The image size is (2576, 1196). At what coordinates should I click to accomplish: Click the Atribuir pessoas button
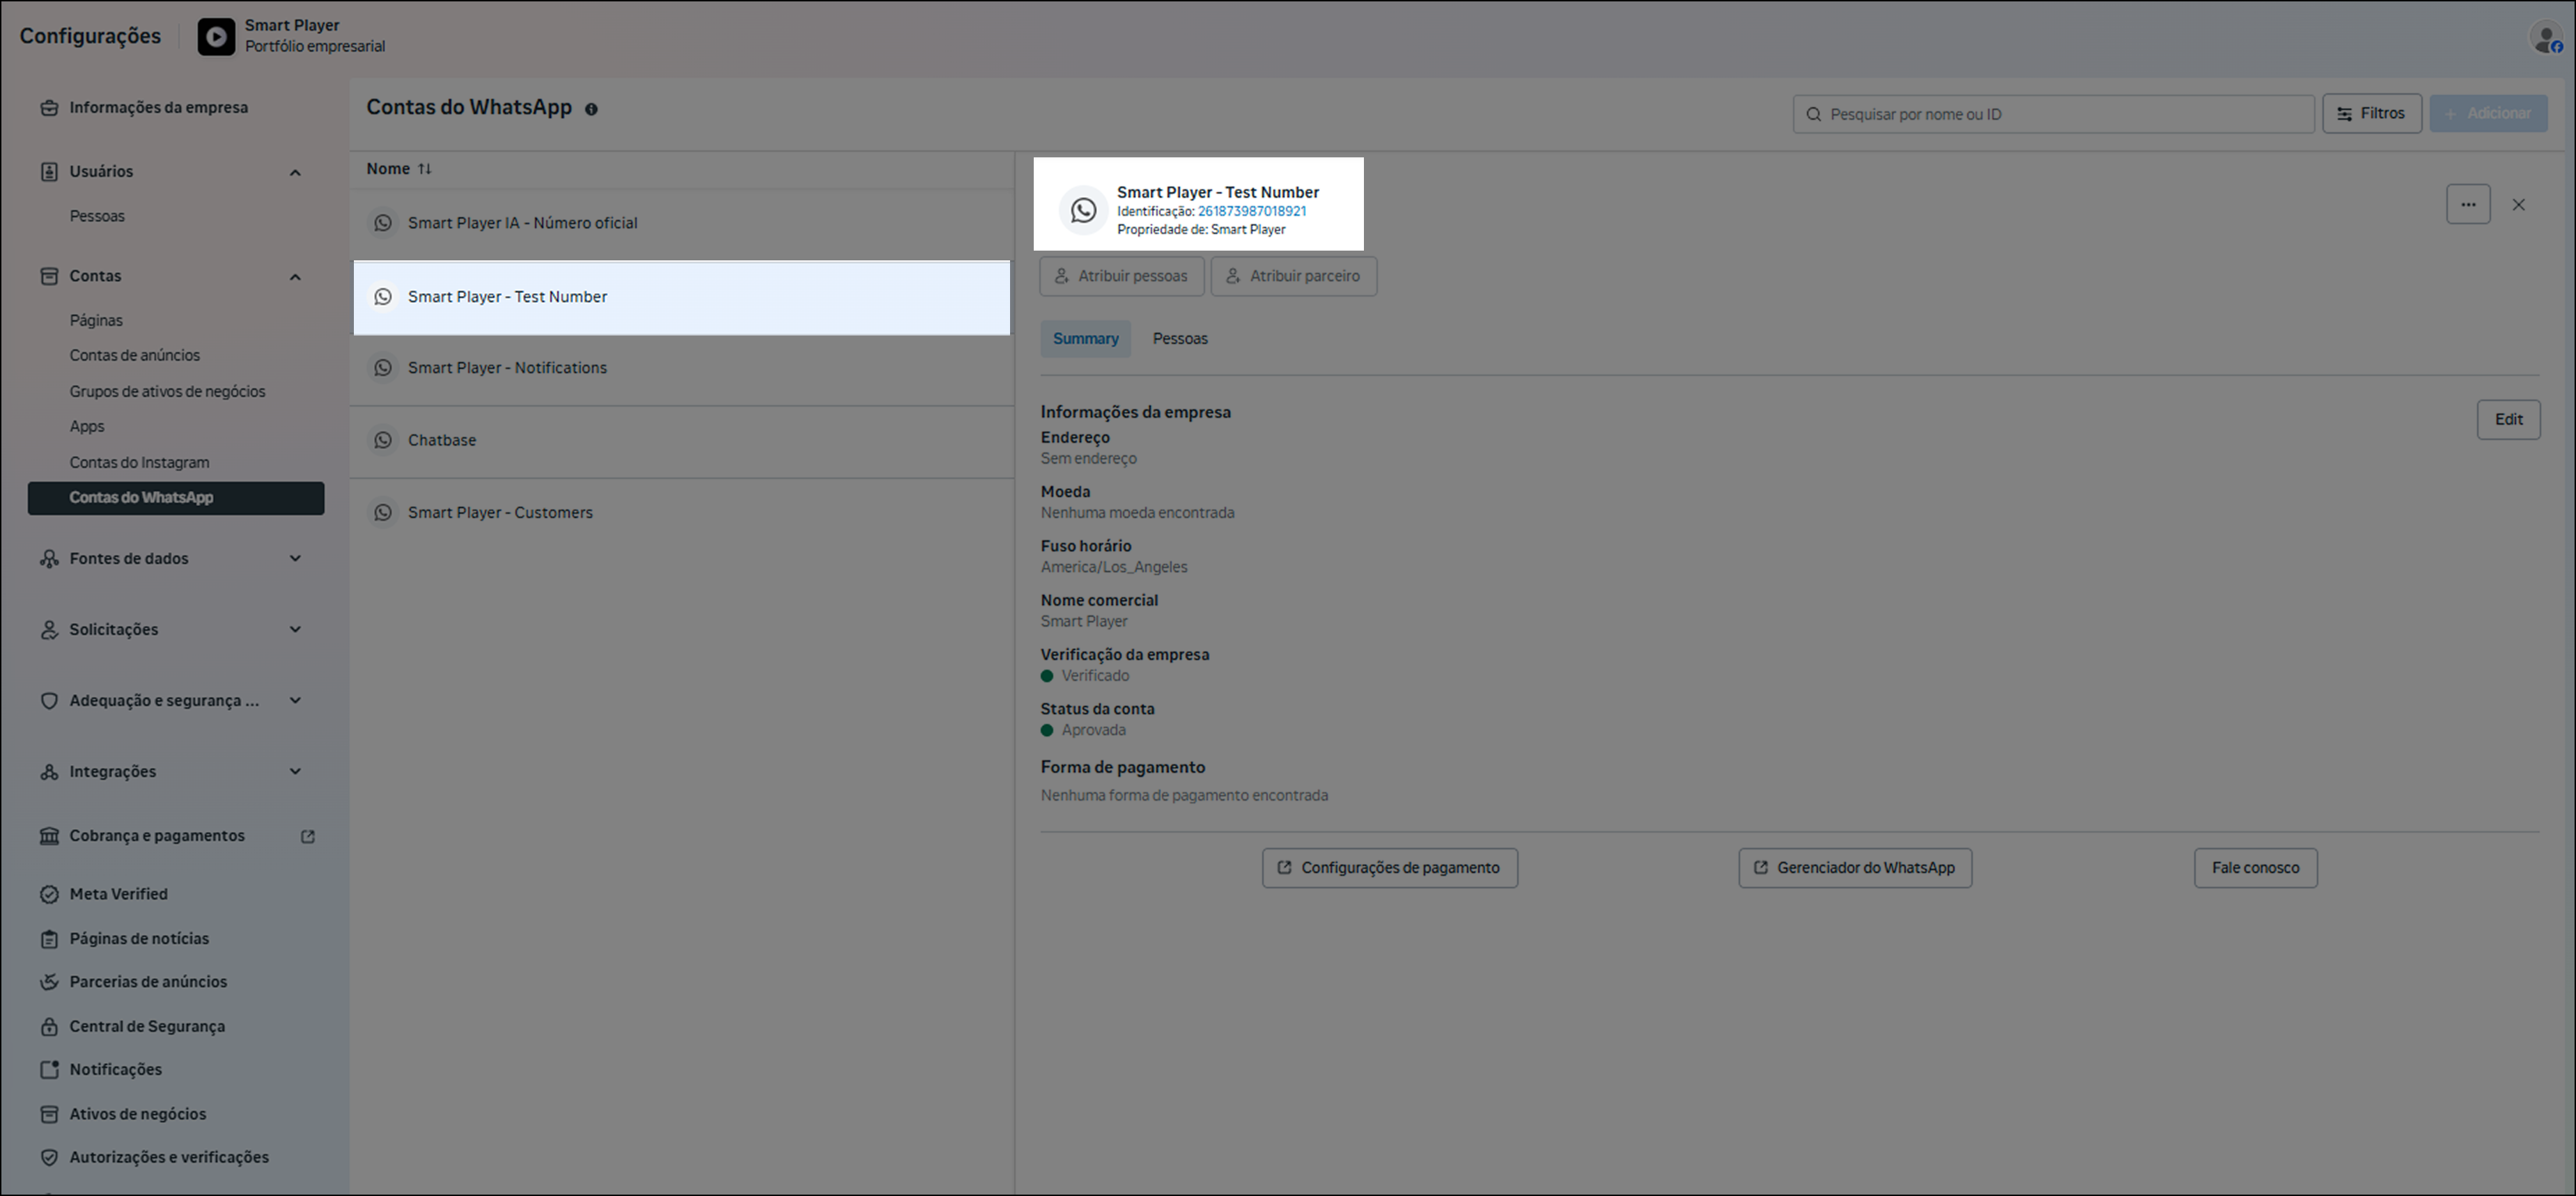1121,276
